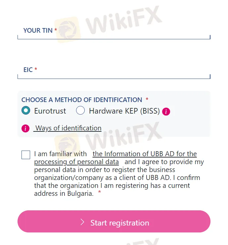This screenshot has height=245, width=228.
Task: Click the YOUR TIN field label
Action: (38, 30)
